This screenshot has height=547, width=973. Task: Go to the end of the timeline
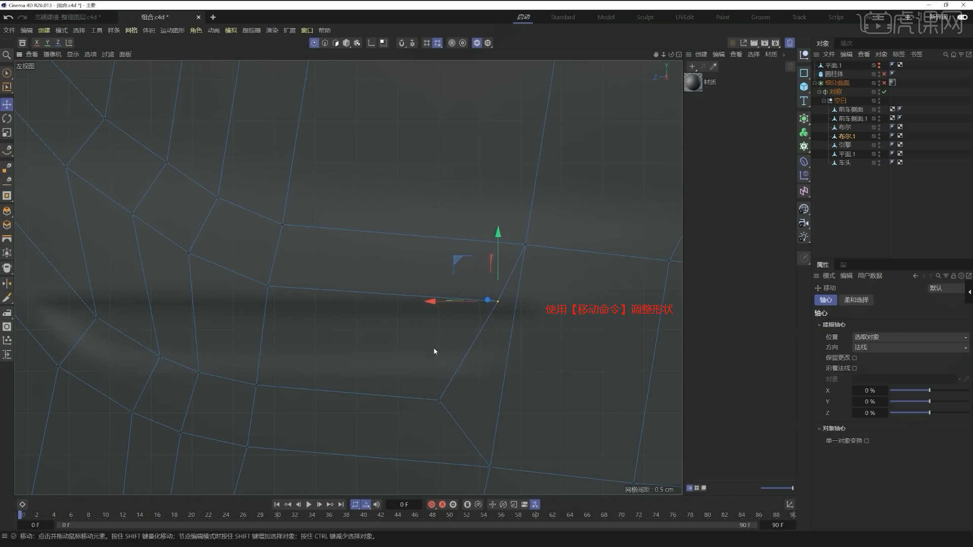[341, 504]
